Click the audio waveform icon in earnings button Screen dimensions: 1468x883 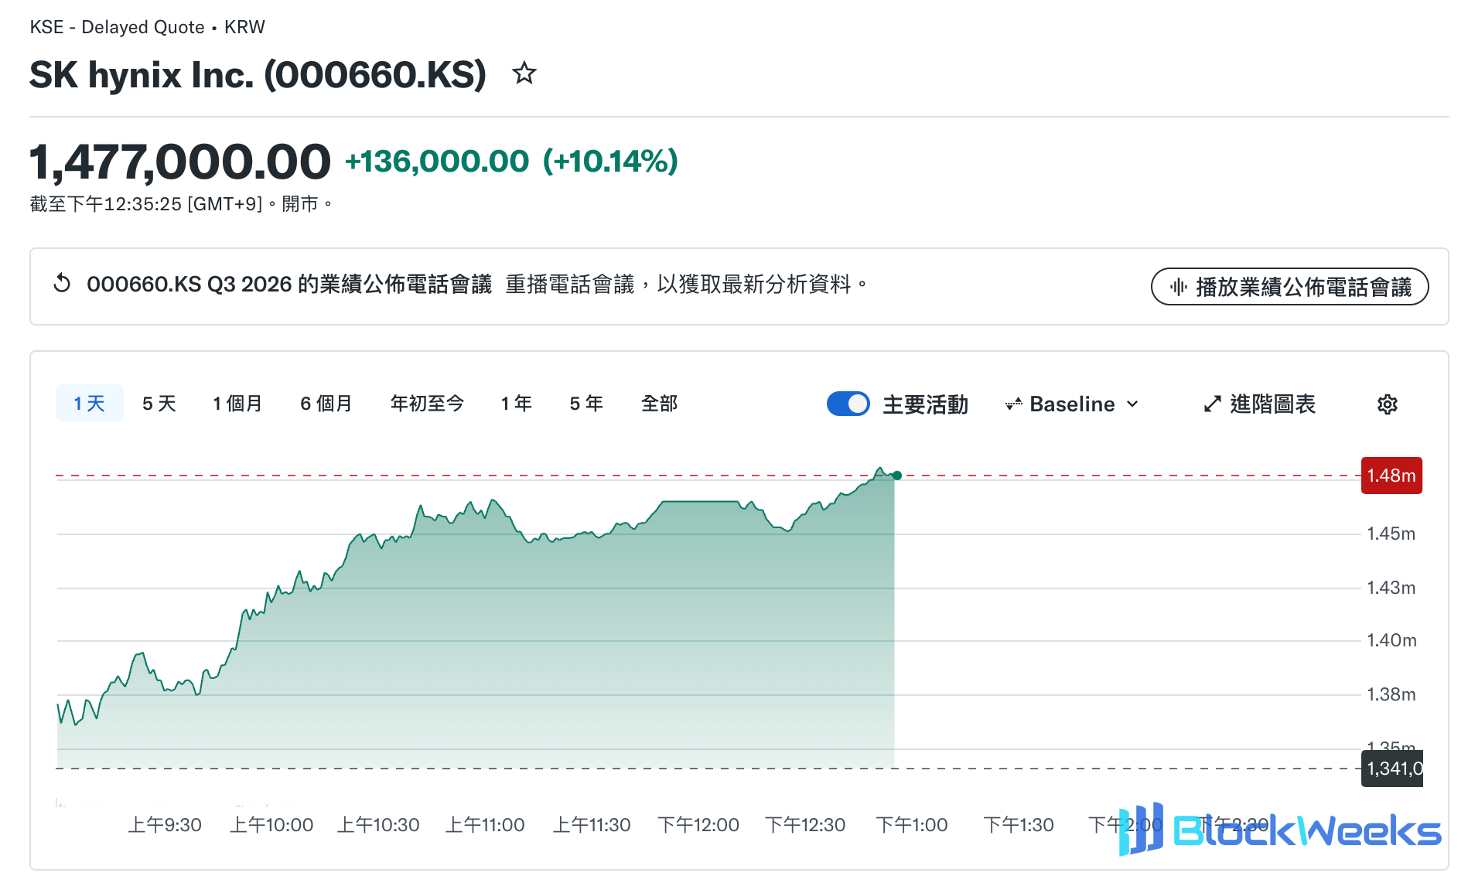point(1178,288)
